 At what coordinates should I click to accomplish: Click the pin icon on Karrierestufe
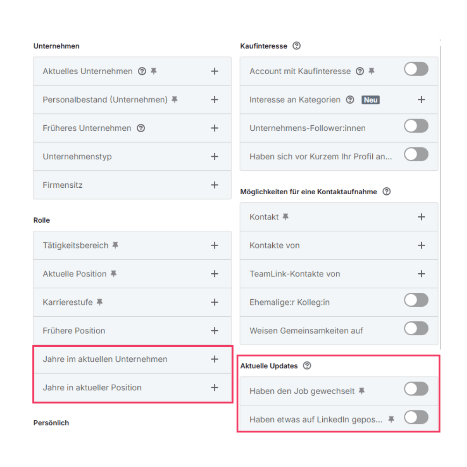[99, 302]
